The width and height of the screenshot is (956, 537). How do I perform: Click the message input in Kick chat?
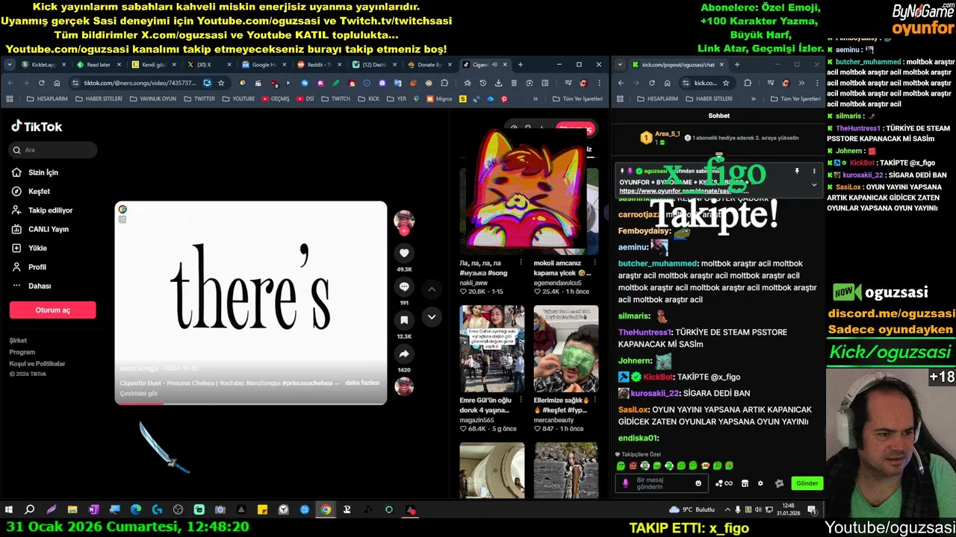(x=662, y=483)
